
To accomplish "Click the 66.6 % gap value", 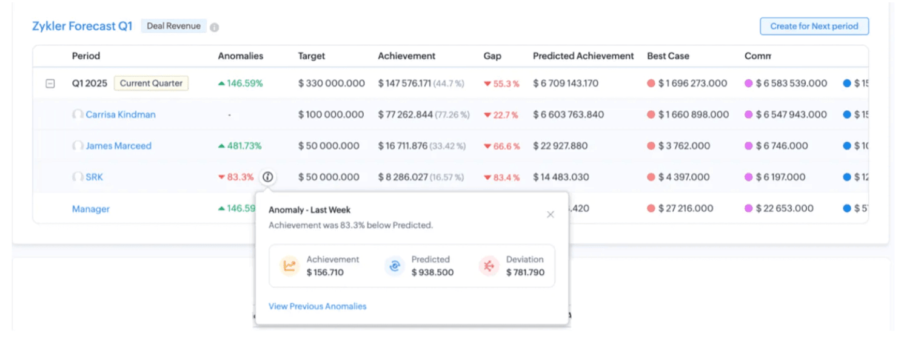I will click(506, 146).
